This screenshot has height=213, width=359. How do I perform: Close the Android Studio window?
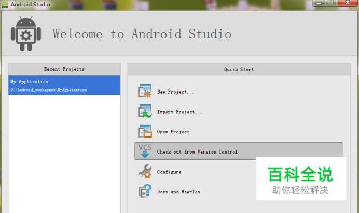(x=347, y=3)
